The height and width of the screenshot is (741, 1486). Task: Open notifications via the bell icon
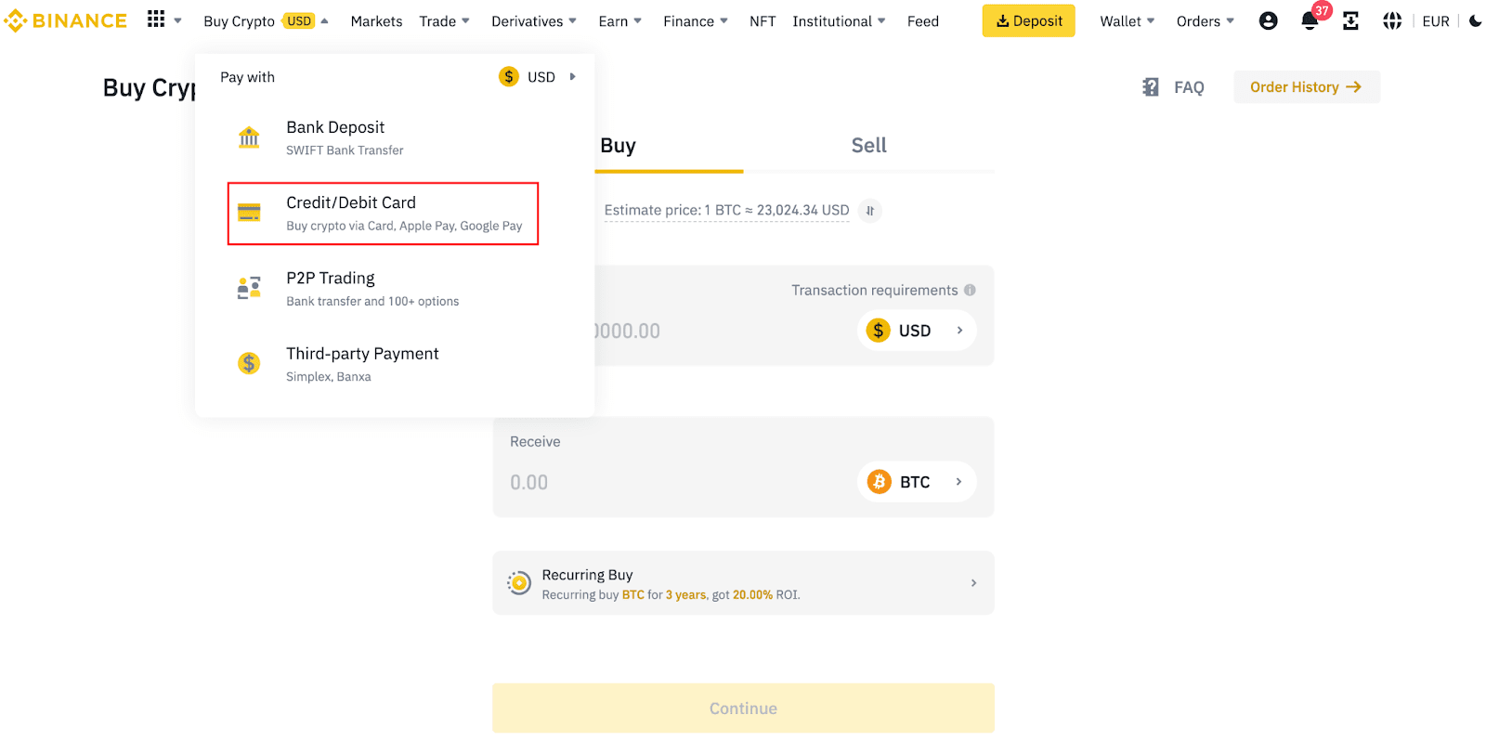pos(1310,20)
